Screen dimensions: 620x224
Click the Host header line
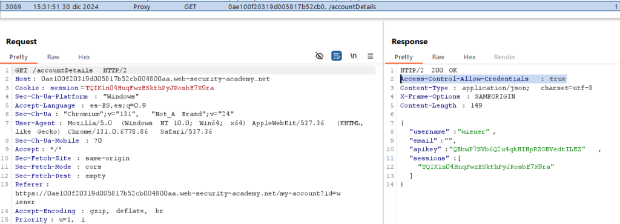coord(142,79)
